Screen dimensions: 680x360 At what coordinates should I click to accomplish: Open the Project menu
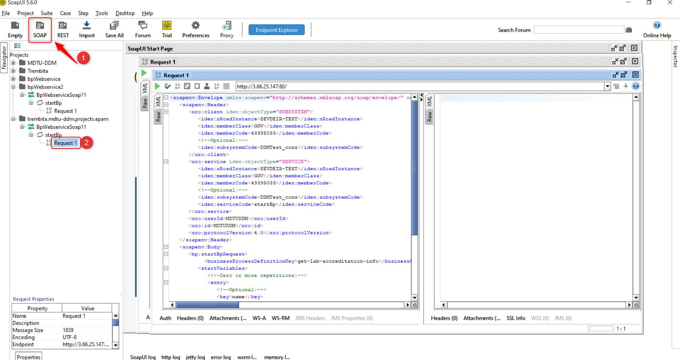[x=25, y=13]
